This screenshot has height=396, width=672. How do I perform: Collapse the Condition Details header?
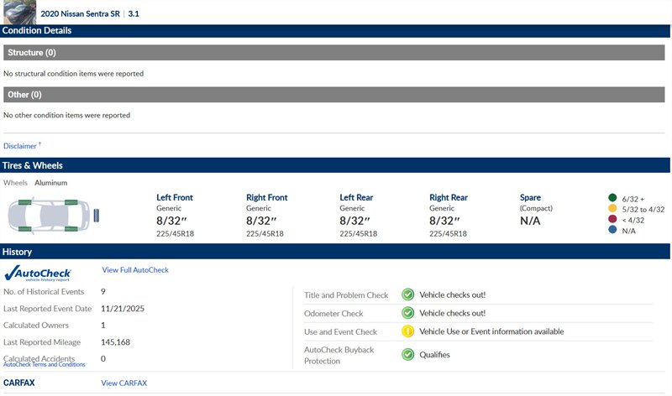(x=335, y=31)
